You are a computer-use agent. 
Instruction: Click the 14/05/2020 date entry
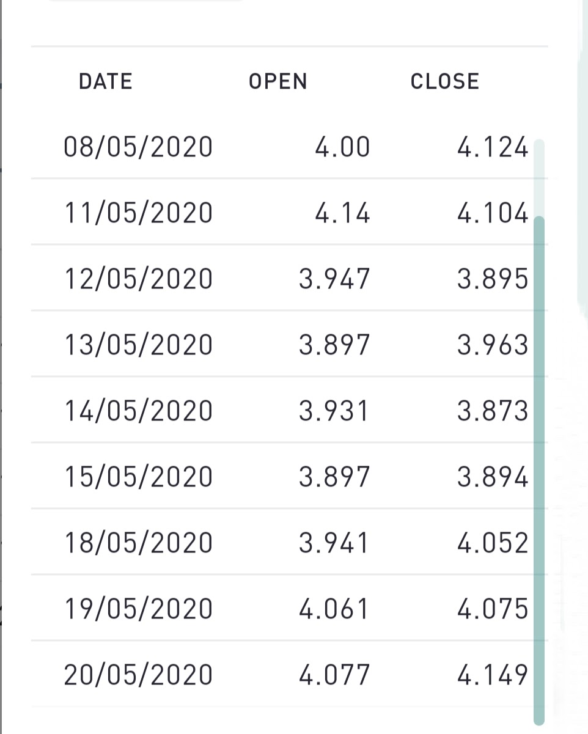tap(138, 411)
